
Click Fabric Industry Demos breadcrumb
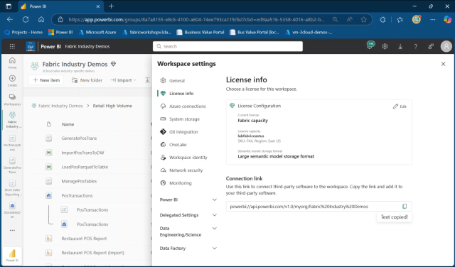60,106
